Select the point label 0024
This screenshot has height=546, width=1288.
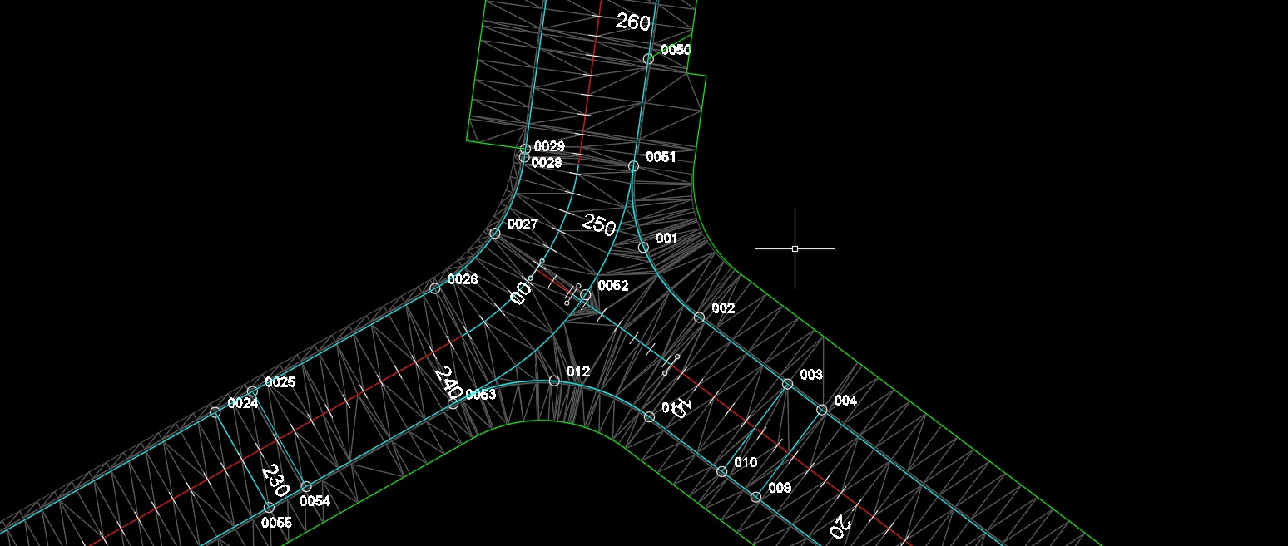click(243, 403)
